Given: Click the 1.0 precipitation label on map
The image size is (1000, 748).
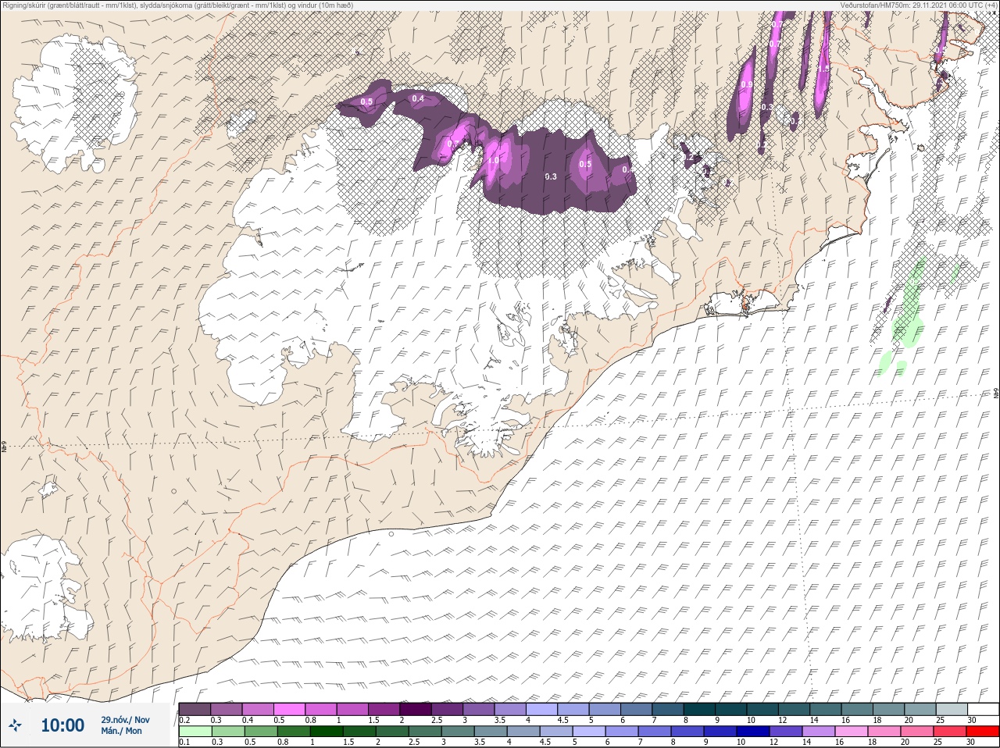Looking at the screenshot, I should click(x=493, y=160).
